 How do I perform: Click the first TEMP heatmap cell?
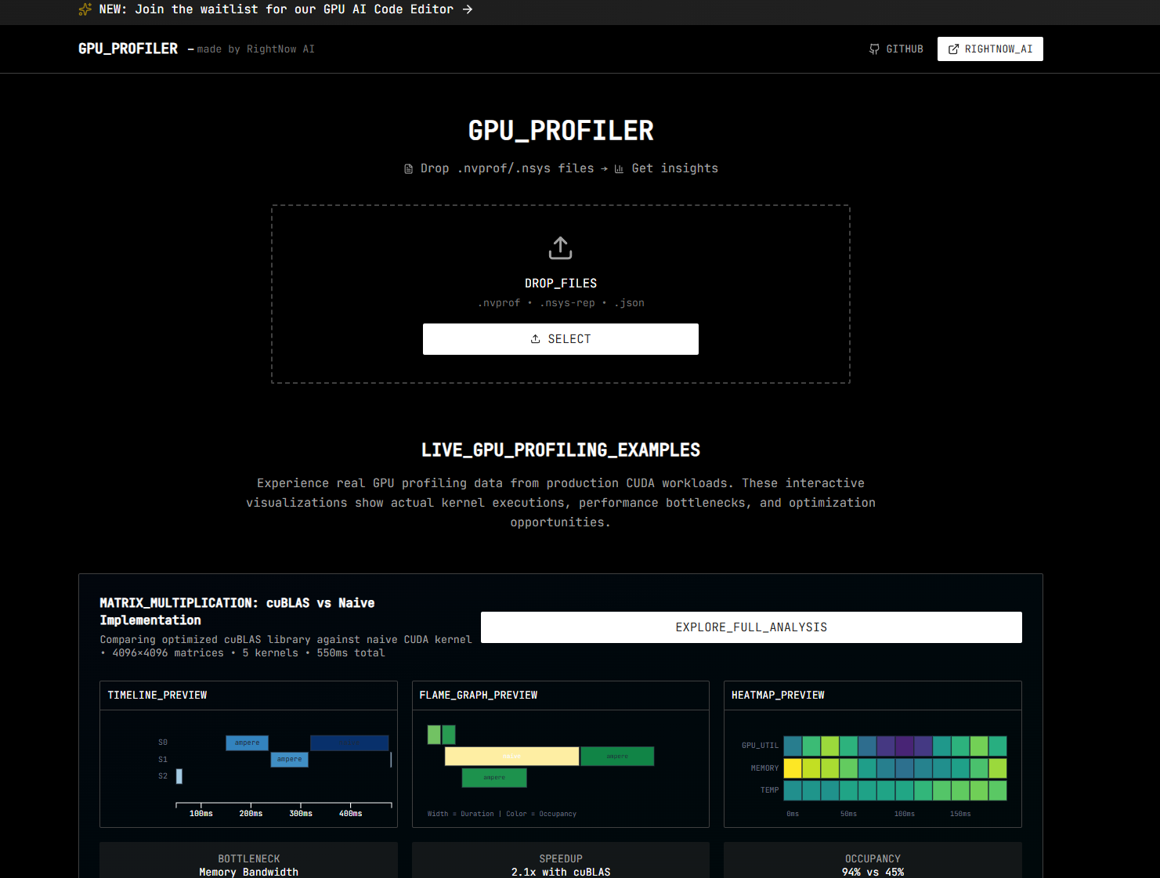[793, 790]
